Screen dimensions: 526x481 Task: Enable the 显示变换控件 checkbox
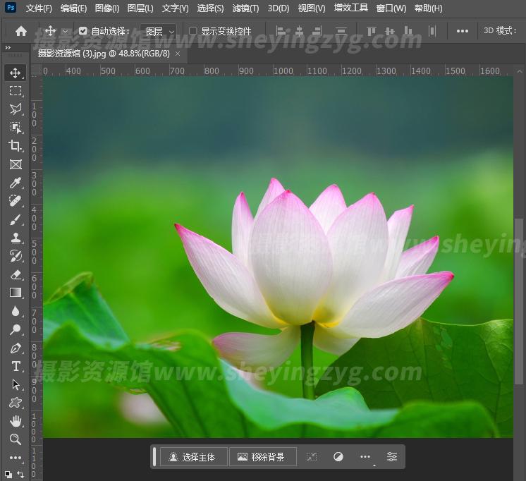click(x=193, y=31)
